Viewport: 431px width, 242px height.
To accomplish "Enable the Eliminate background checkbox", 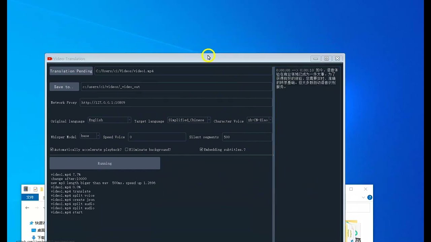I will pos(127,150).
